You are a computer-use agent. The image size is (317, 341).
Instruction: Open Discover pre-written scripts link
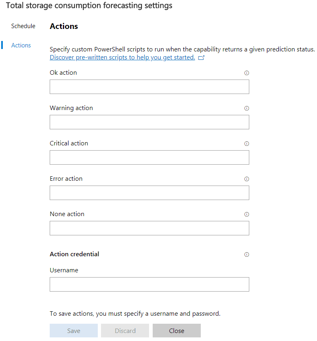coord(122,57)
